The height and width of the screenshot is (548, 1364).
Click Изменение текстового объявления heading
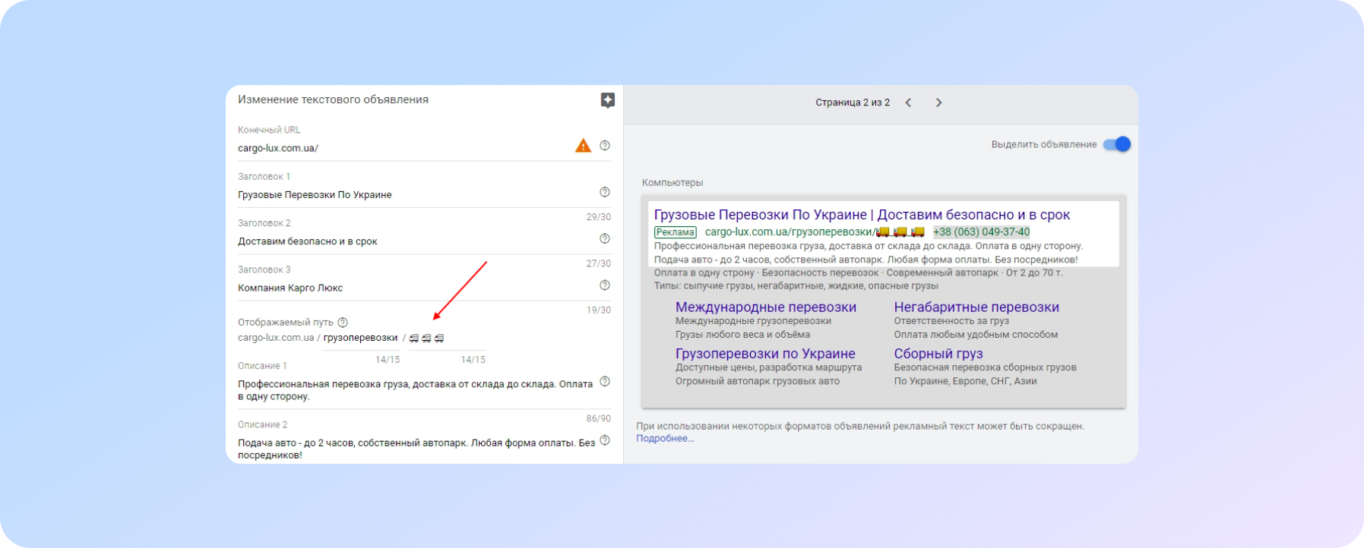(x=333, y=99)
